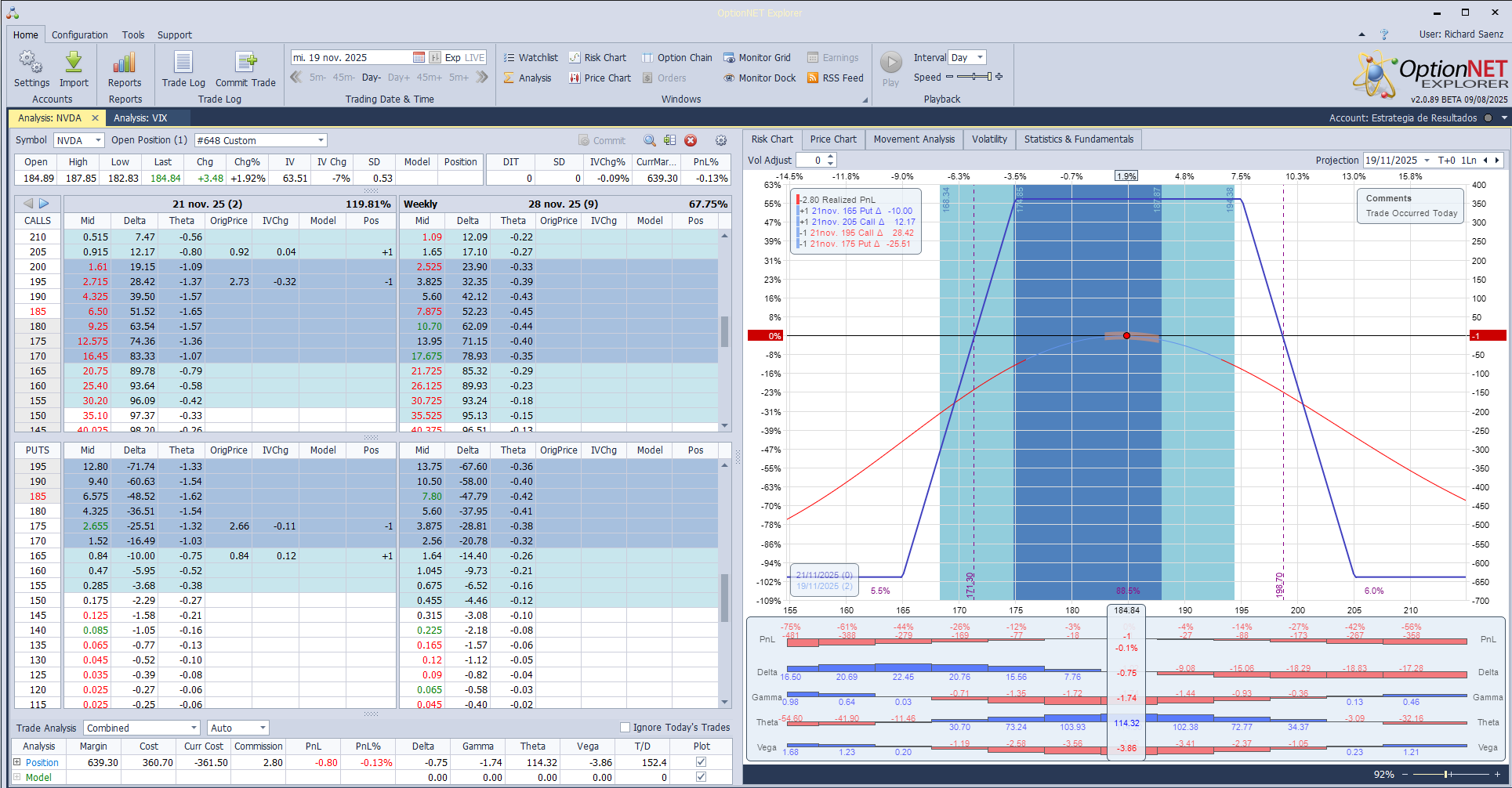Adjust the chart zoom slider at 92%
1512x788 pixels.
click(1449, 775)
